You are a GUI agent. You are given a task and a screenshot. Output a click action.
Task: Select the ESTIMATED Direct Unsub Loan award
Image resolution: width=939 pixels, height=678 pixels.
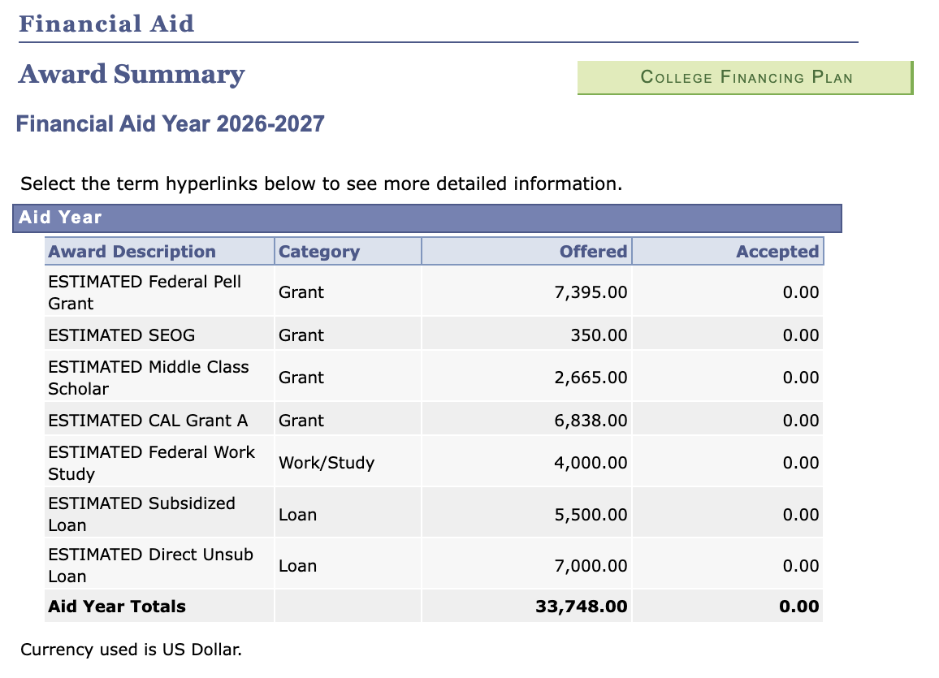pyautogui.click(x=150, y=565)
